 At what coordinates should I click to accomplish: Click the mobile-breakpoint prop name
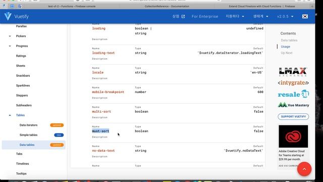tap(108, 92)
